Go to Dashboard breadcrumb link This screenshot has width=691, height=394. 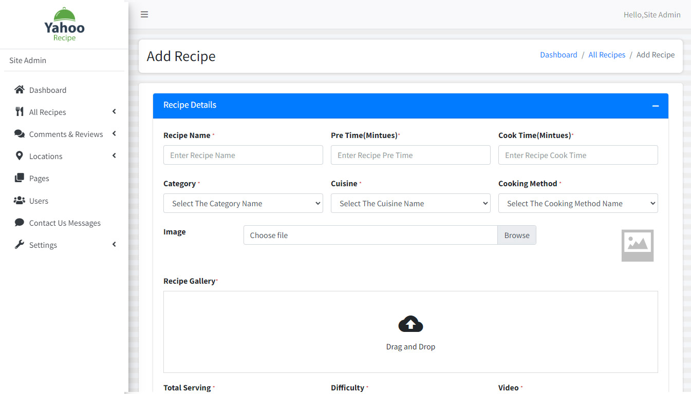558,55
